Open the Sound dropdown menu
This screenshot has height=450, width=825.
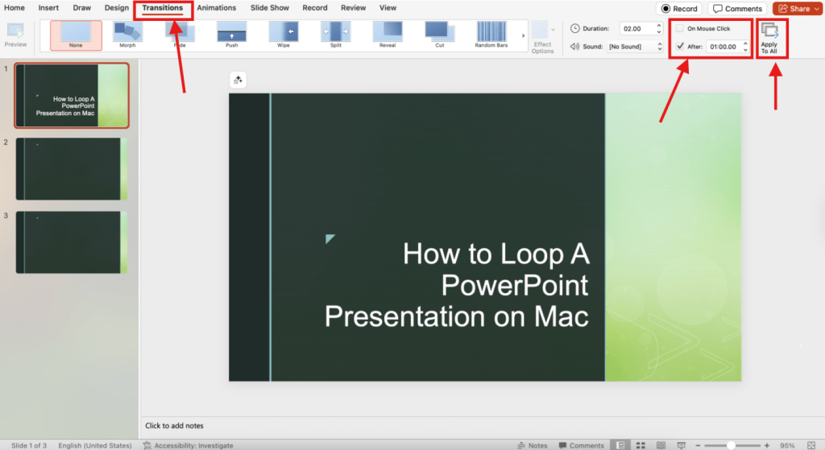[x=635, y=47]
